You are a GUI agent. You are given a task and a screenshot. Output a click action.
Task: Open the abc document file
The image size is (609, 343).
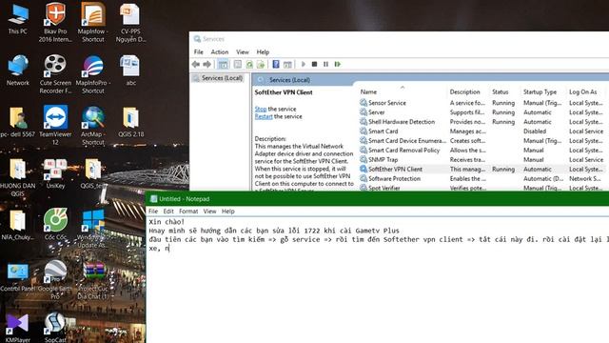pyautogui.click(x=130, y=71)
